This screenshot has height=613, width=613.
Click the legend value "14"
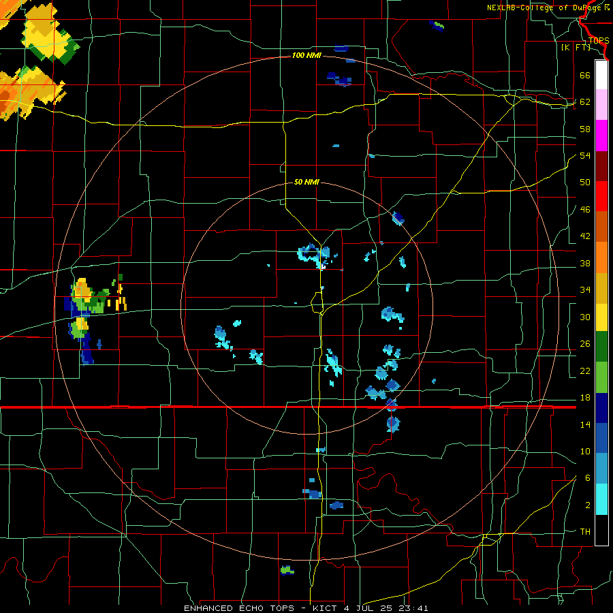[x=585, y=424]
